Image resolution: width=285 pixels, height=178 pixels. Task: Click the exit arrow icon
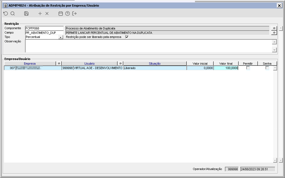click(x=74, y=13)
